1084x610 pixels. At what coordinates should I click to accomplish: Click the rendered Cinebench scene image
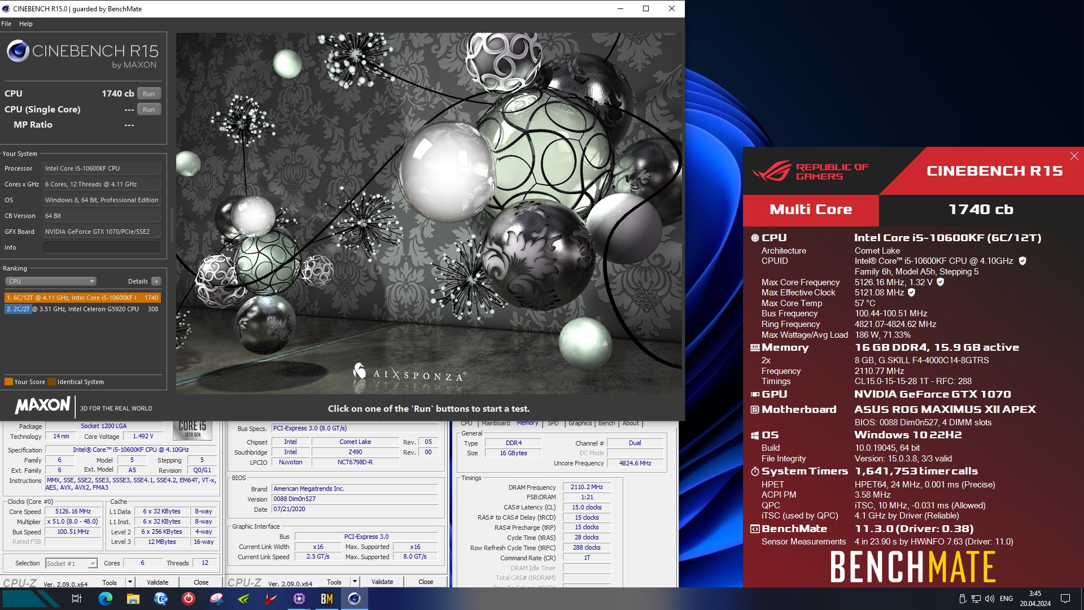[429, 213]
